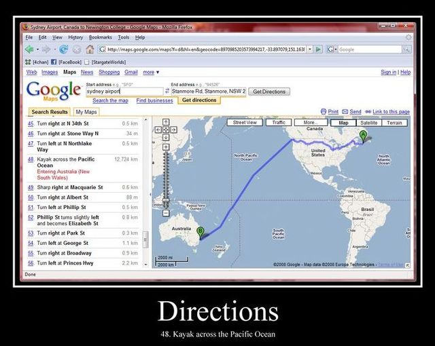435x346 pixels.
Task: Click the grey Forward arrow
Action: pyautogui.click(x=46, y=50)
